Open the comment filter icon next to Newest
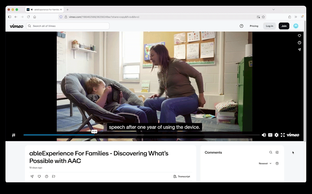Viewport: 312px width, 194px height. point(277,163)
